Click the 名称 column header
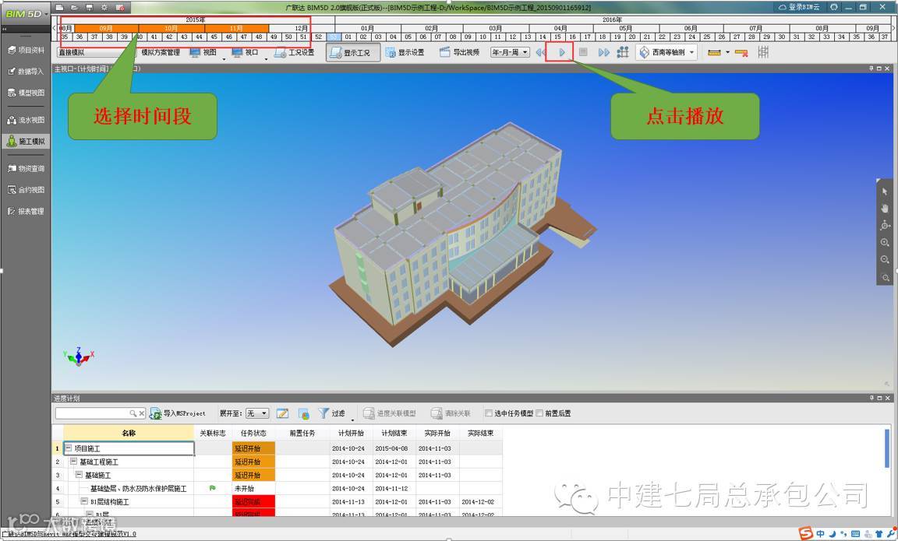898x541 pixels. [129, 433]
